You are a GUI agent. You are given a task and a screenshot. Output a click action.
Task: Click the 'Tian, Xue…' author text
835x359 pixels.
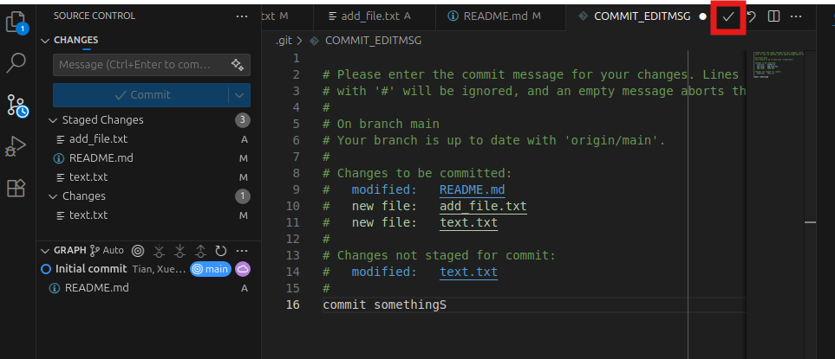point(160,269)
